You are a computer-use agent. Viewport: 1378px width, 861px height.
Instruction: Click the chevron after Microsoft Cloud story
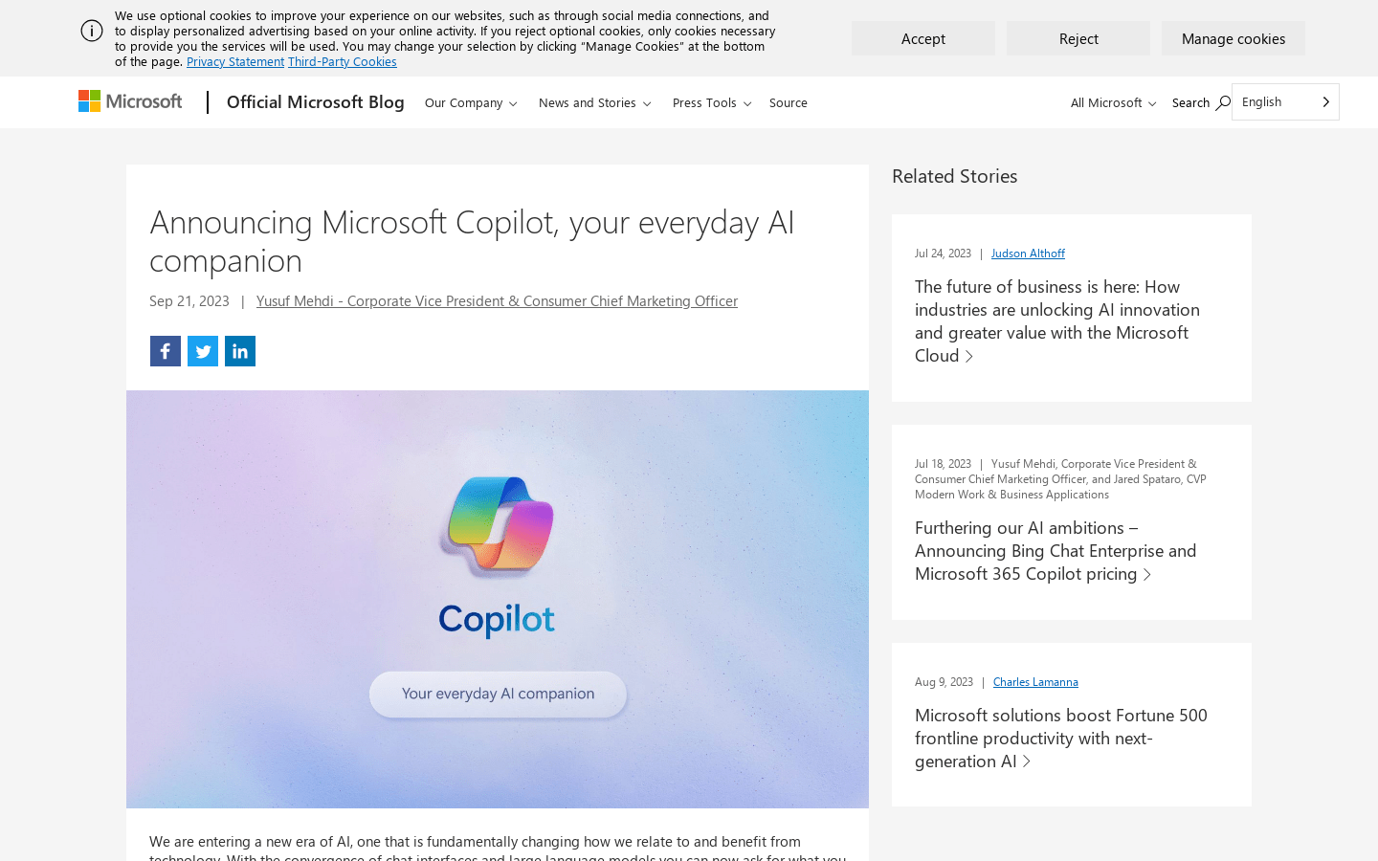coord(970,355)
